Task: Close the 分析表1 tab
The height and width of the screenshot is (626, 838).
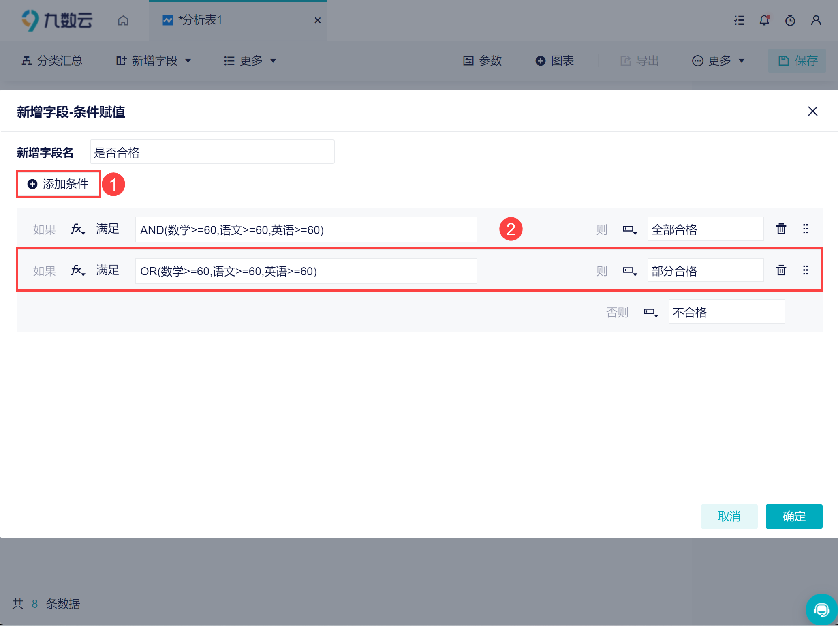Action: coord(318,20)
